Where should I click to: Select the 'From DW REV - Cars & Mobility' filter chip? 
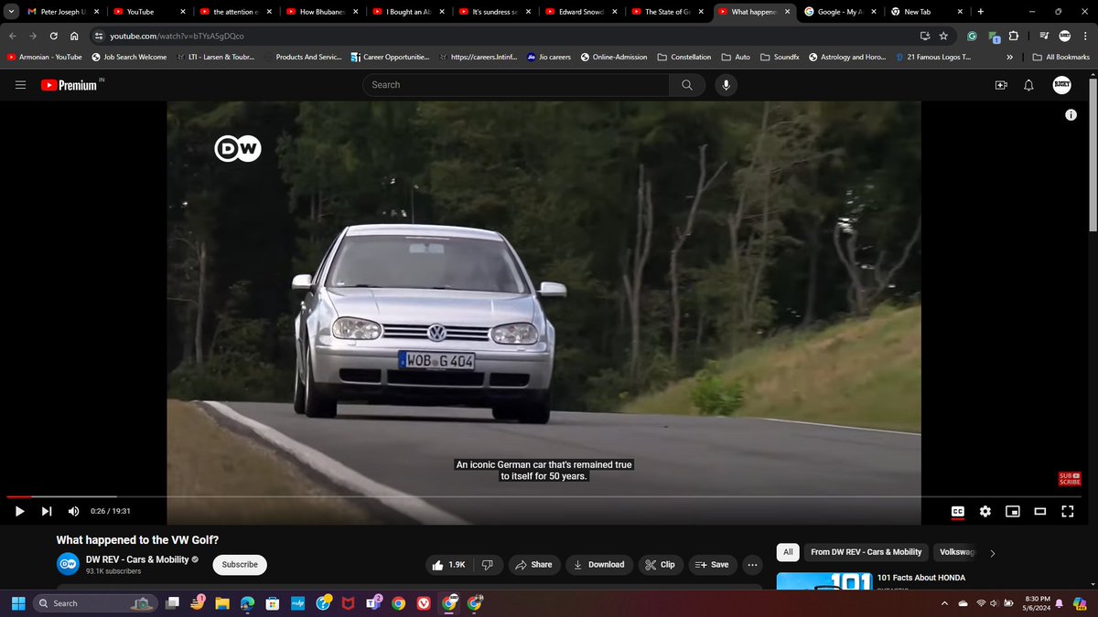pyautogui.click(x=867, y=551)
